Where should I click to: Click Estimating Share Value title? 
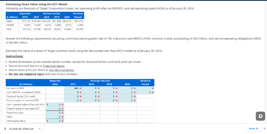pos(37,4)
